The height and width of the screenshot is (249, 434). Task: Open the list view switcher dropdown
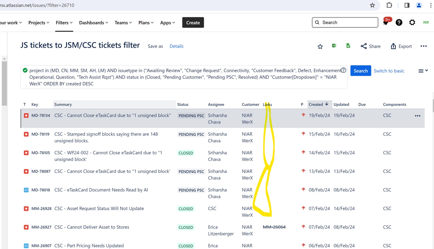click(423, 71)
